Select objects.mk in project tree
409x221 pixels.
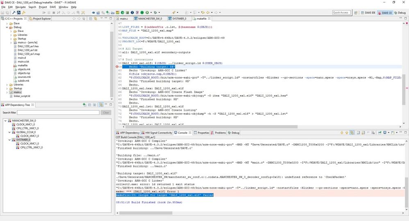tap(24, 69)
